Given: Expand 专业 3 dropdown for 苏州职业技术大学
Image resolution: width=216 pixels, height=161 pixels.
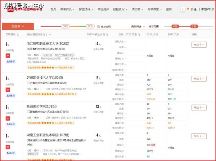Looking at the screenshot, I should [198, 78].
